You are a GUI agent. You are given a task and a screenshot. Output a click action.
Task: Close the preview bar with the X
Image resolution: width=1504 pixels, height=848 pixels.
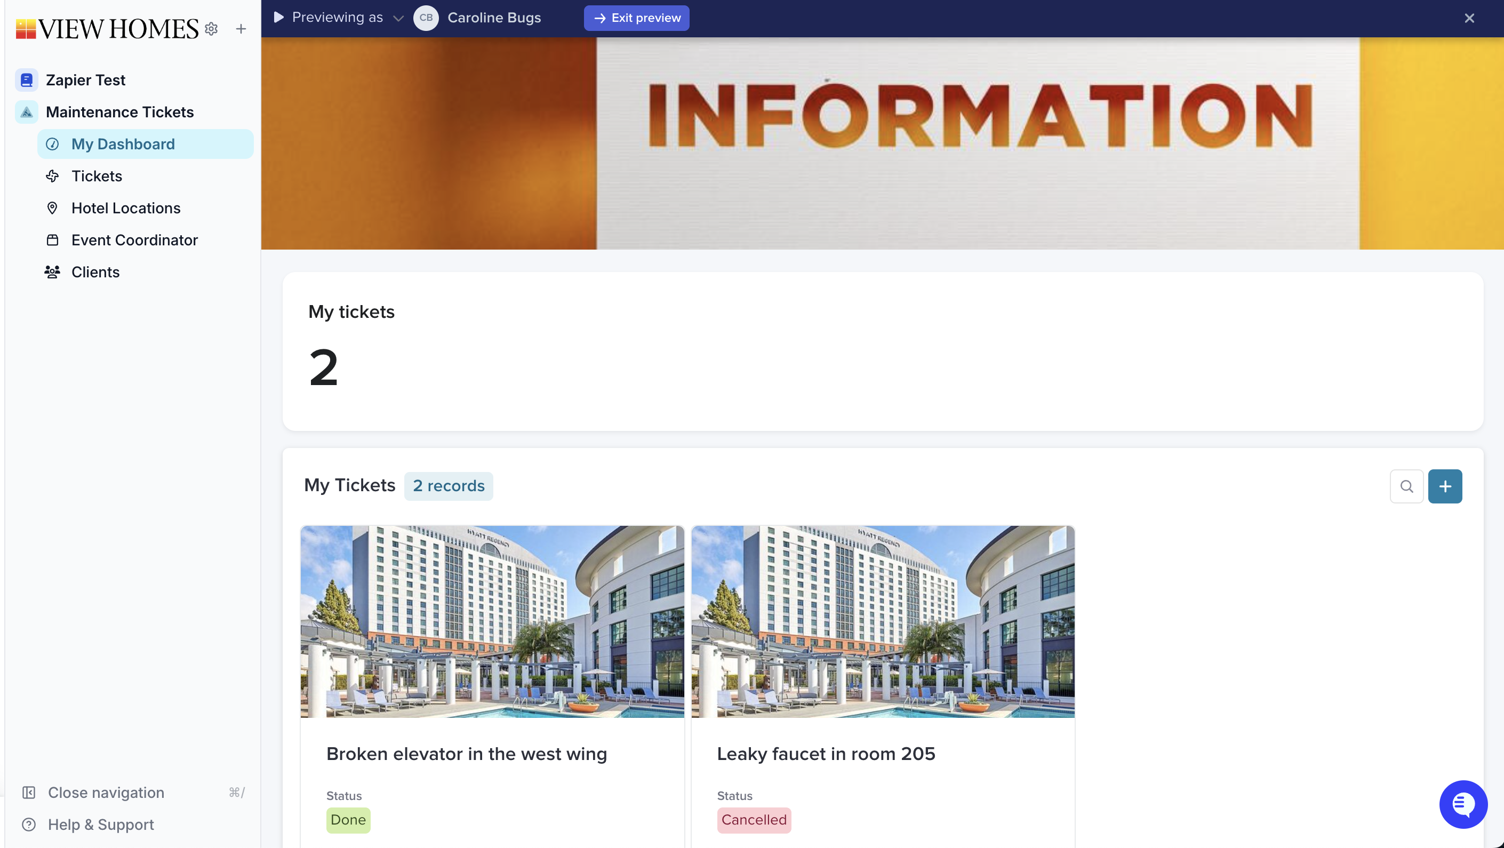[x=1469, y=18]
